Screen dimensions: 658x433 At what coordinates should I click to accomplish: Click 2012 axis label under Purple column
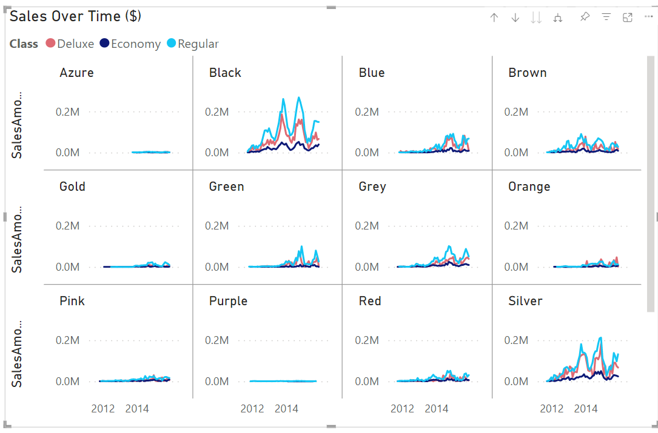[x=252, y=409]
